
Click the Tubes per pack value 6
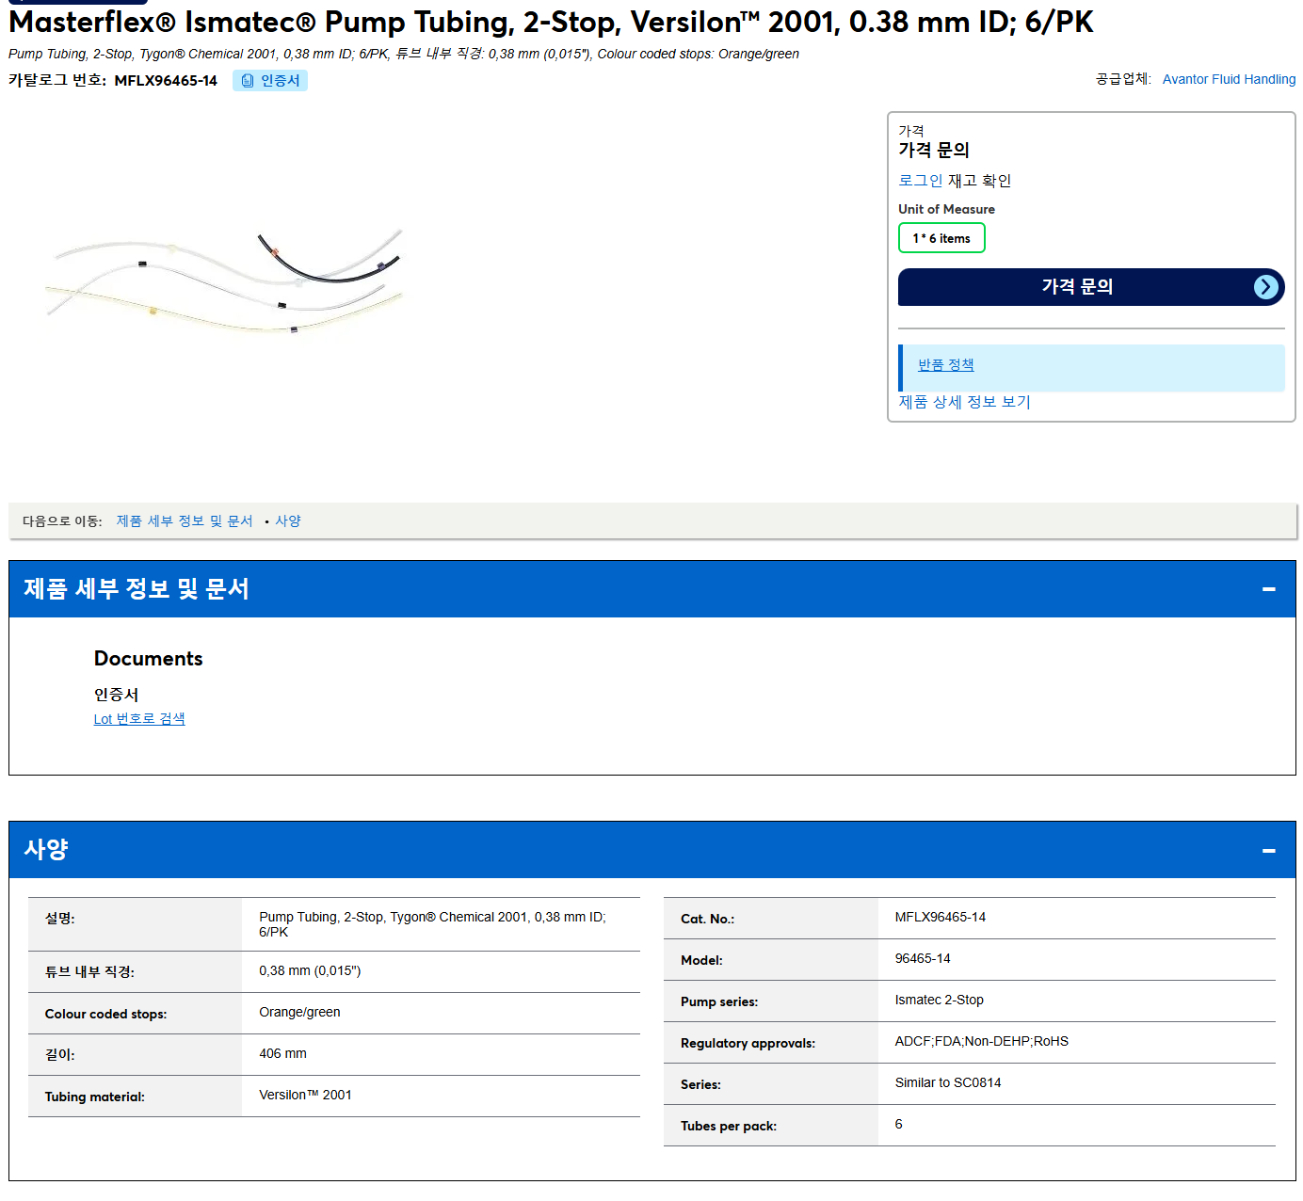(x=898, y=1125)
